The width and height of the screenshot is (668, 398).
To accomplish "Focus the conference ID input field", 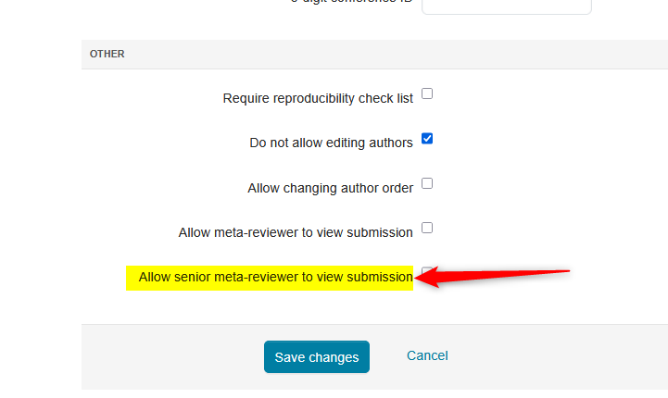I will [x=506, y=6].
